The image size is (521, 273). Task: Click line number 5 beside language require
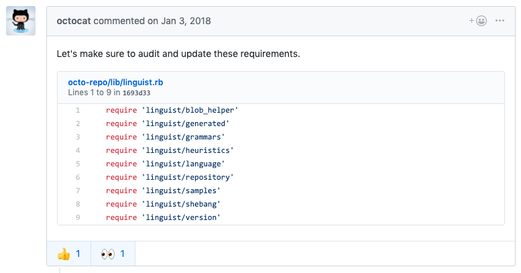coord(78,164)
